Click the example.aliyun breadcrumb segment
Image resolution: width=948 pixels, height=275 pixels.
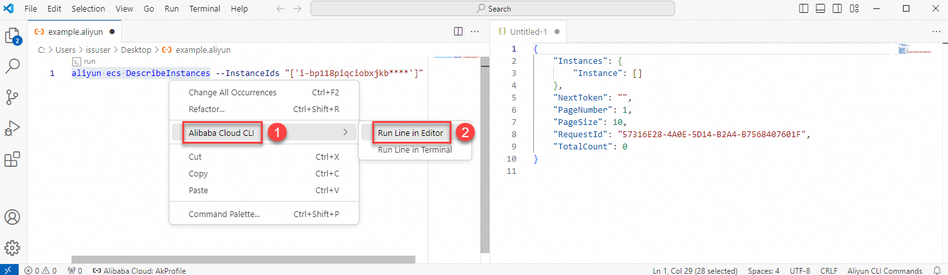pyautogui.click(x=196, y=50)
